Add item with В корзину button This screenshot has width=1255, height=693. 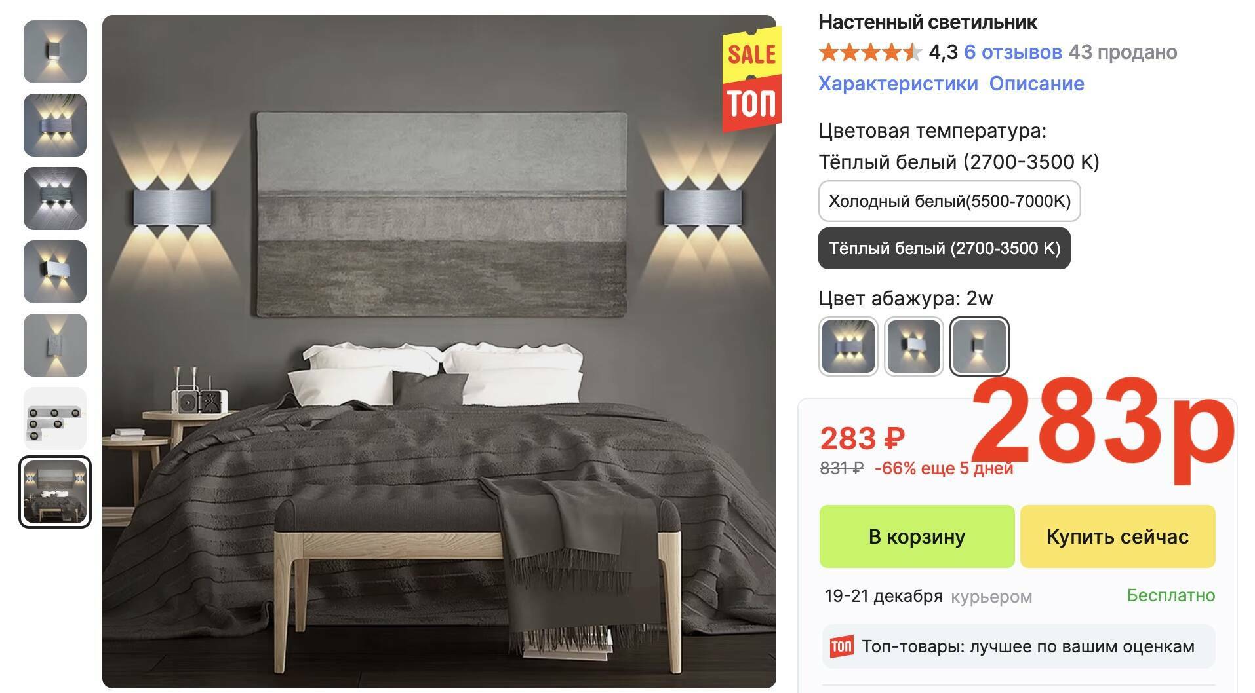coord(917,536)
